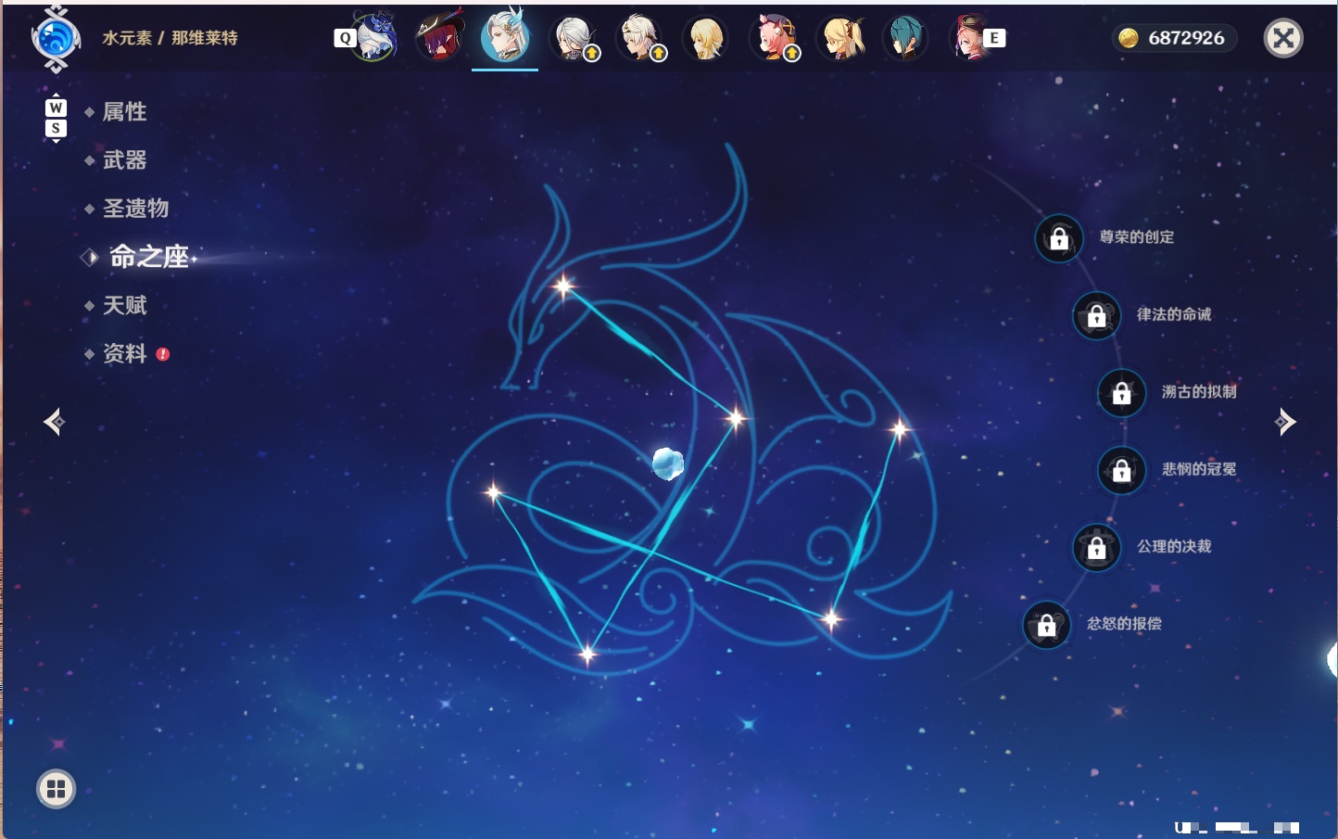The image size is (1338, 839).
Task: Select the pink-haired character portrait
Action: coord(775,38)
